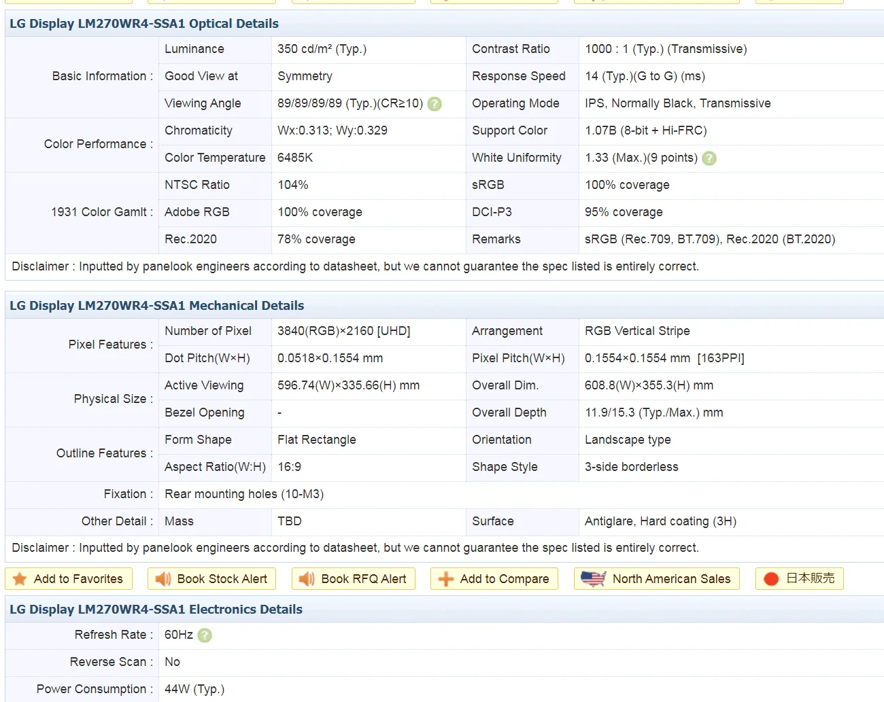
Task: Click the speaker icon on Book Stock Alert
Action: [x=163, y=579]
